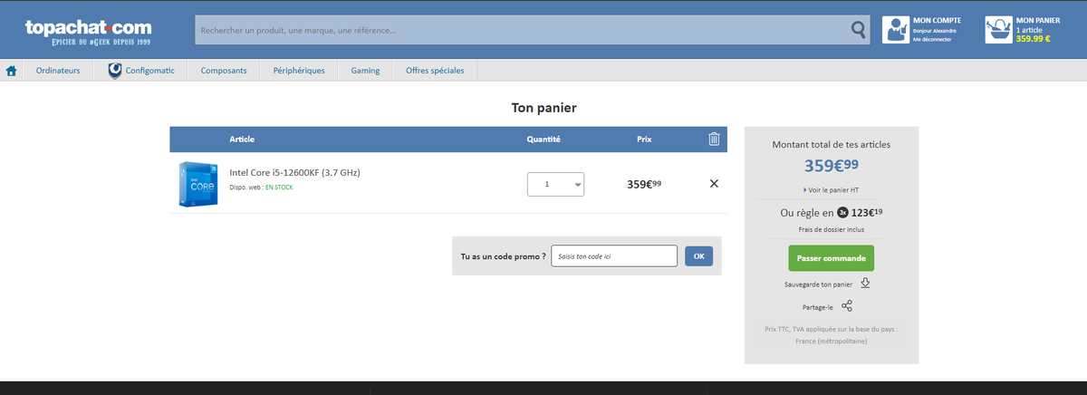Click the France (métropolitaine) text
1087x395 pixels.
(x=831, y=341)
